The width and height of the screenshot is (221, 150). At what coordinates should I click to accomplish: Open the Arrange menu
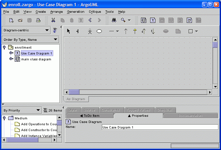click(x=56, y=12)
